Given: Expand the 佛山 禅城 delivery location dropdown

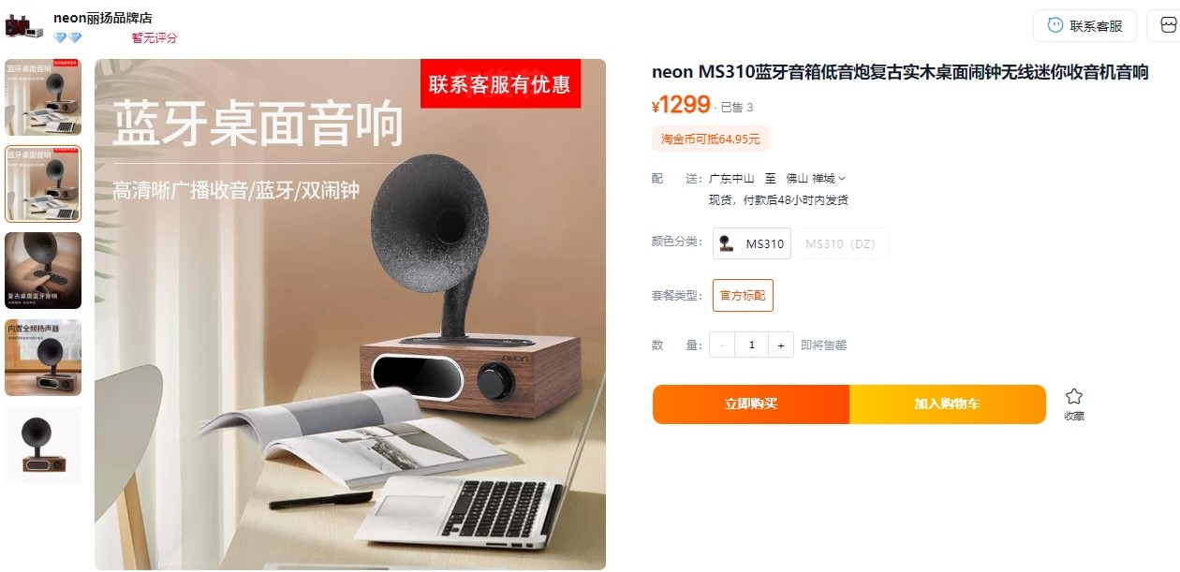Looking at the screenshot, I should point(816,178).
